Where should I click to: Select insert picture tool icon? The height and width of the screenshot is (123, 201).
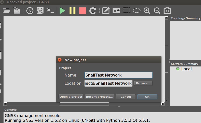tap(116, 11)
